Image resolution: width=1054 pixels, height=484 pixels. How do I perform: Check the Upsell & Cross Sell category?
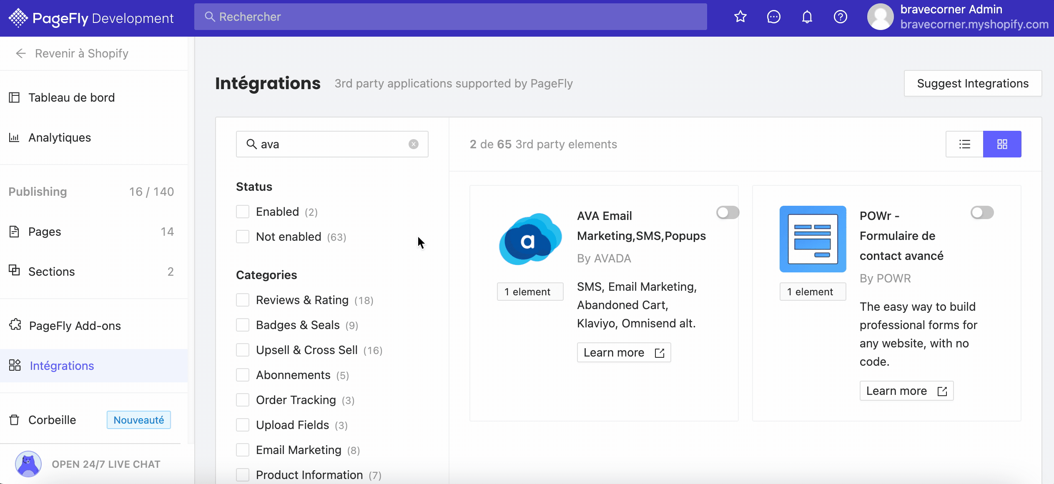(243, 350)
